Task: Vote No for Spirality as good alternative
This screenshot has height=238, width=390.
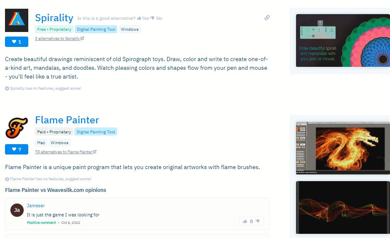Action: (x=156, y=18)
